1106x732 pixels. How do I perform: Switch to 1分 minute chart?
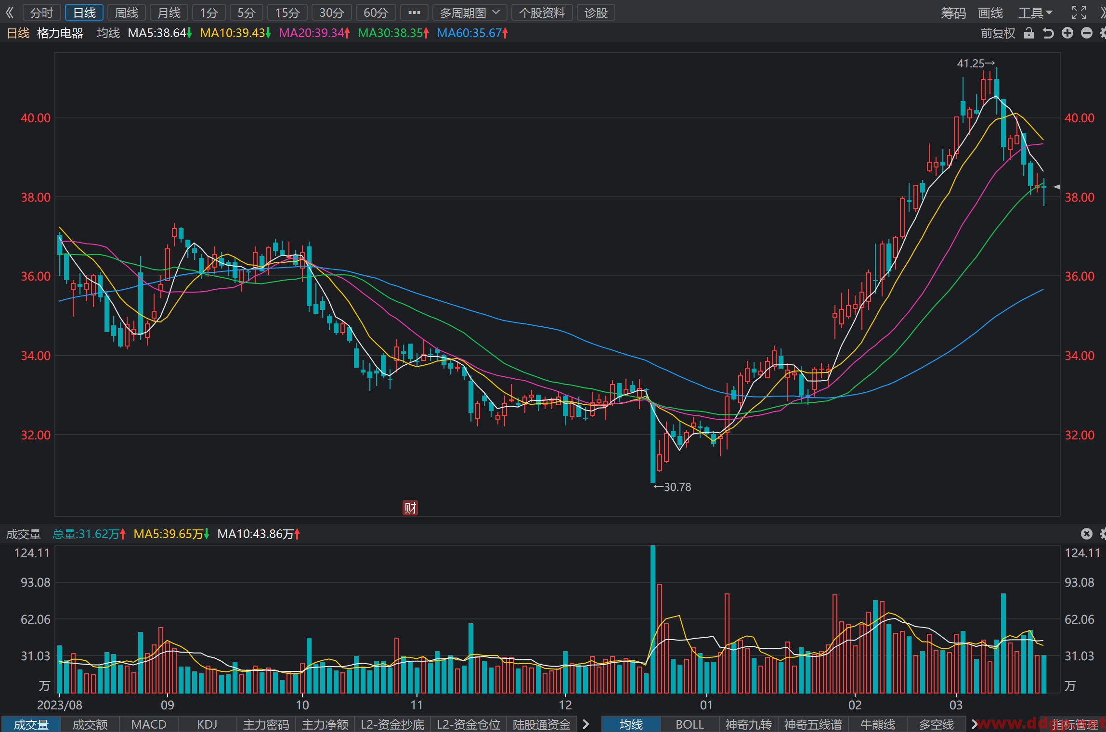click(x=209, y=13)
